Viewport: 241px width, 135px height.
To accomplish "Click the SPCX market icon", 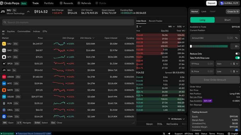I will (4, 64).
